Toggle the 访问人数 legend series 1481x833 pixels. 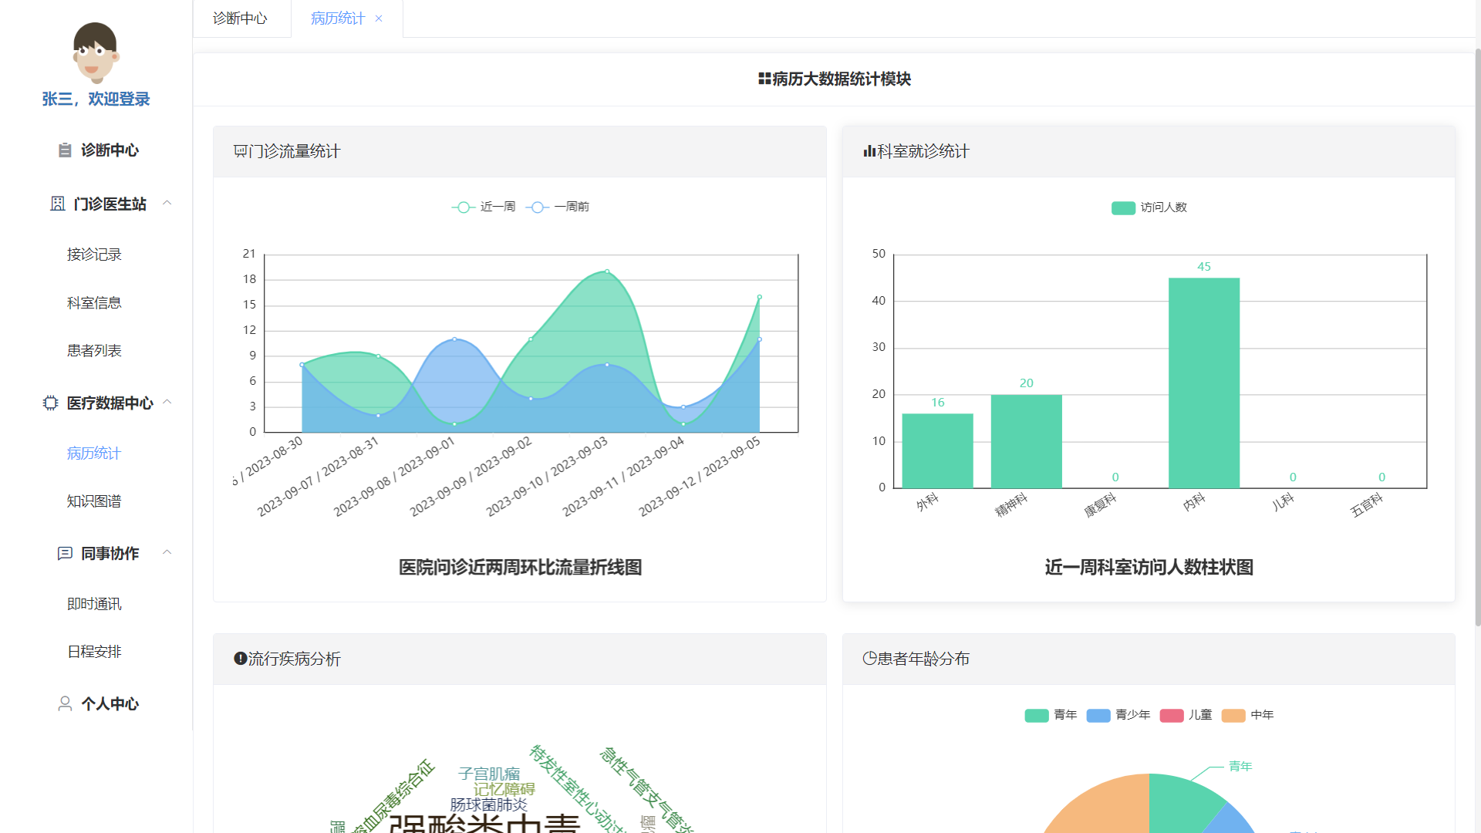(1149, 207)
